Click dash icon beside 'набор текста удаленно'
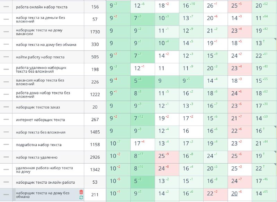The width and height of the screenshot is (277, 202). point(6,157)
